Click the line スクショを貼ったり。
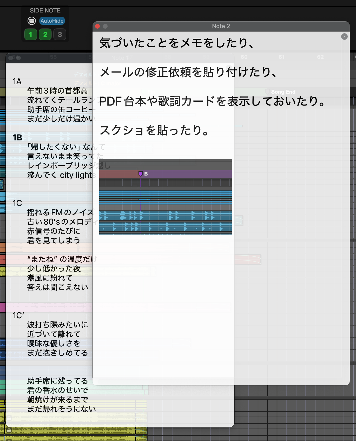 [x=154, y=130]
